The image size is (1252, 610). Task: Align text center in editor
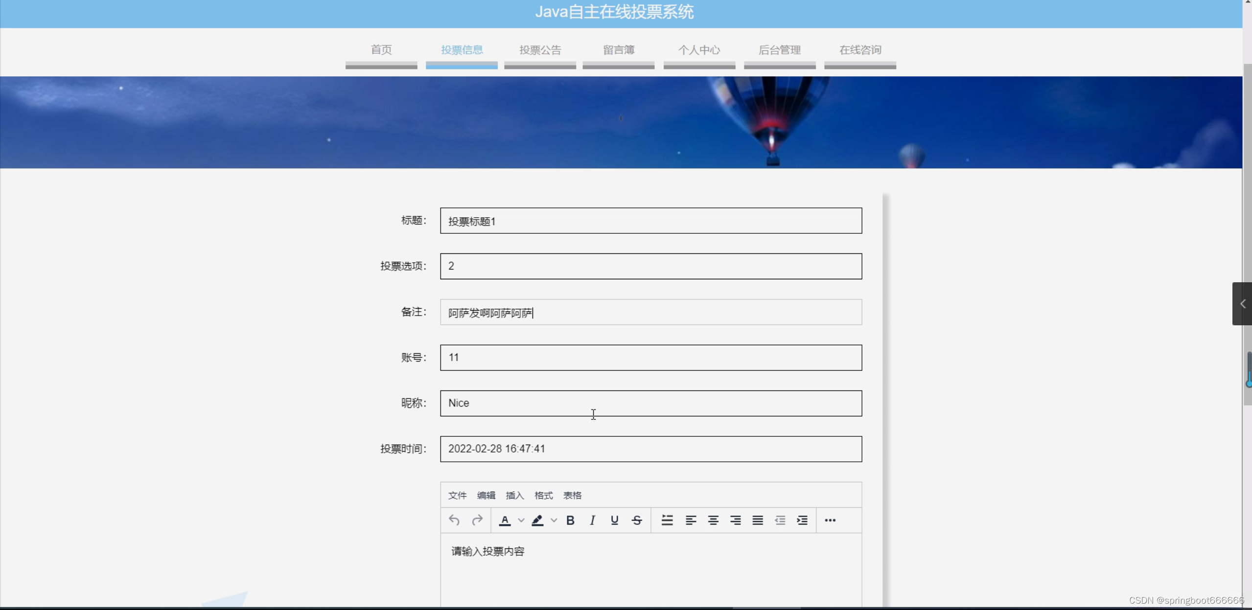[713, 520]
